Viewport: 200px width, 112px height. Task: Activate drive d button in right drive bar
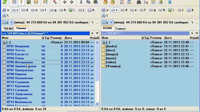point(124,10)
